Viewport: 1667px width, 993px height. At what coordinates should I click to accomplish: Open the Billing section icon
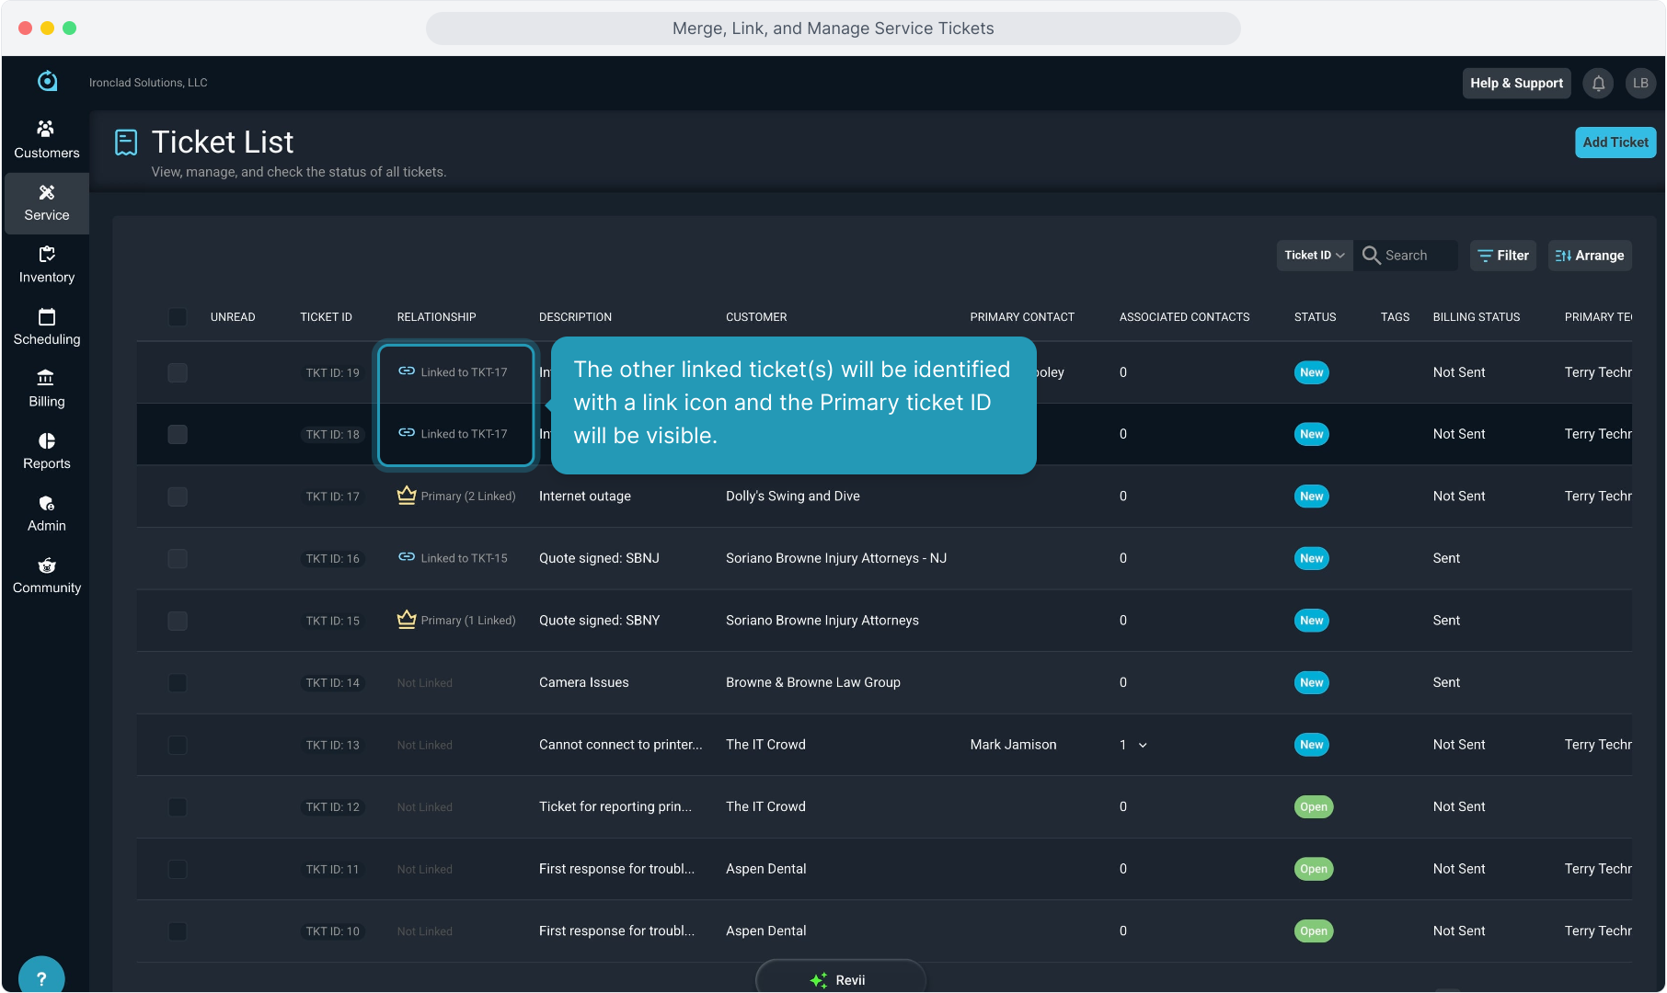pyautogui.click(x=46, y=379)
